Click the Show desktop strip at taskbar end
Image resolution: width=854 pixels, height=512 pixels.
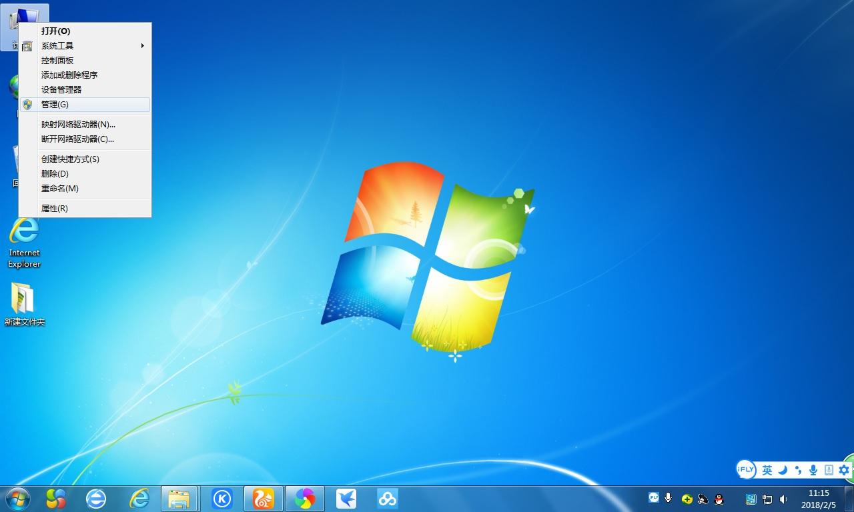coord(849,499)
